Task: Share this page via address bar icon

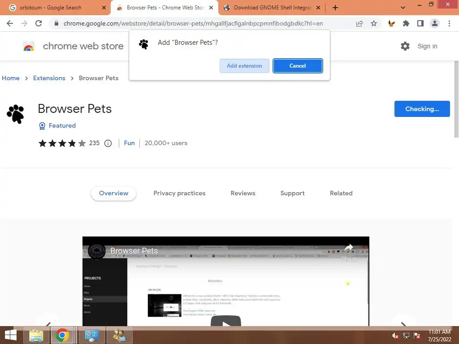Action: coord(359,23)
